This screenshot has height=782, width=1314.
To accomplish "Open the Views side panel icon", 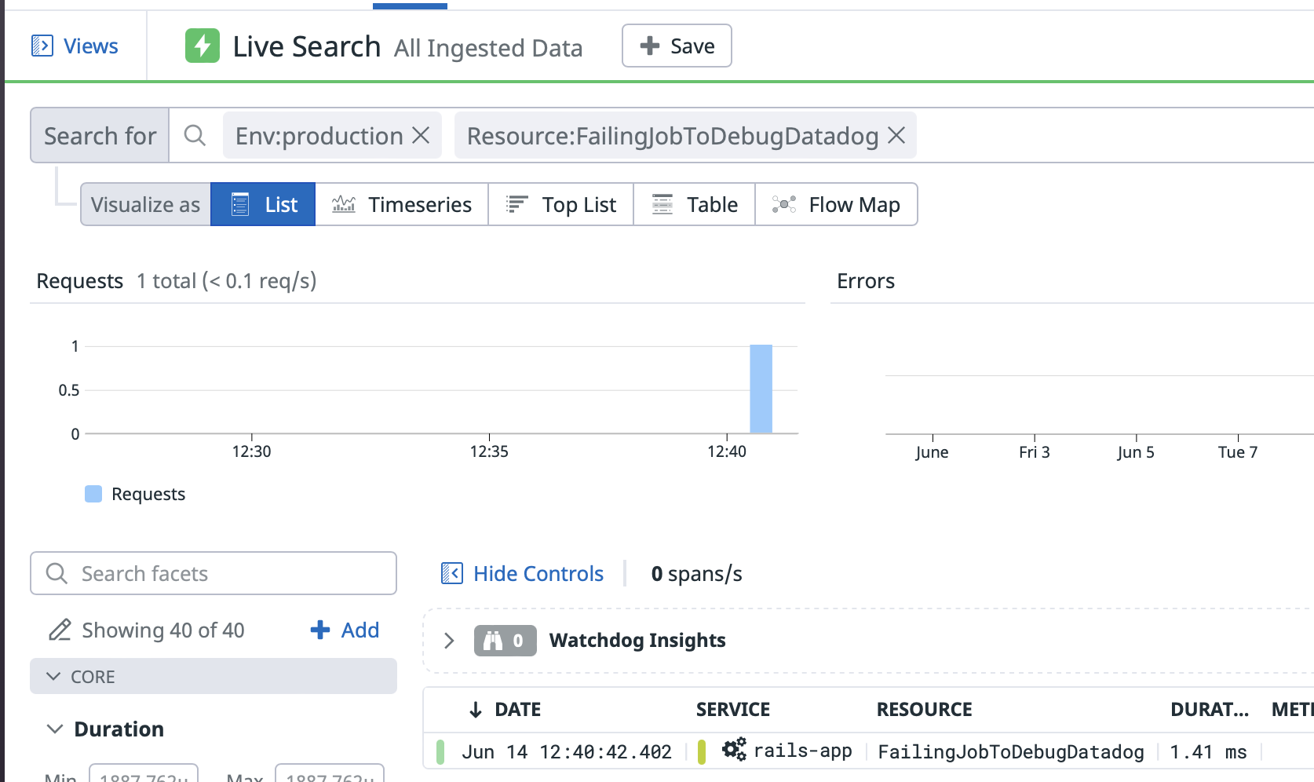I will [x=42, y=46].
